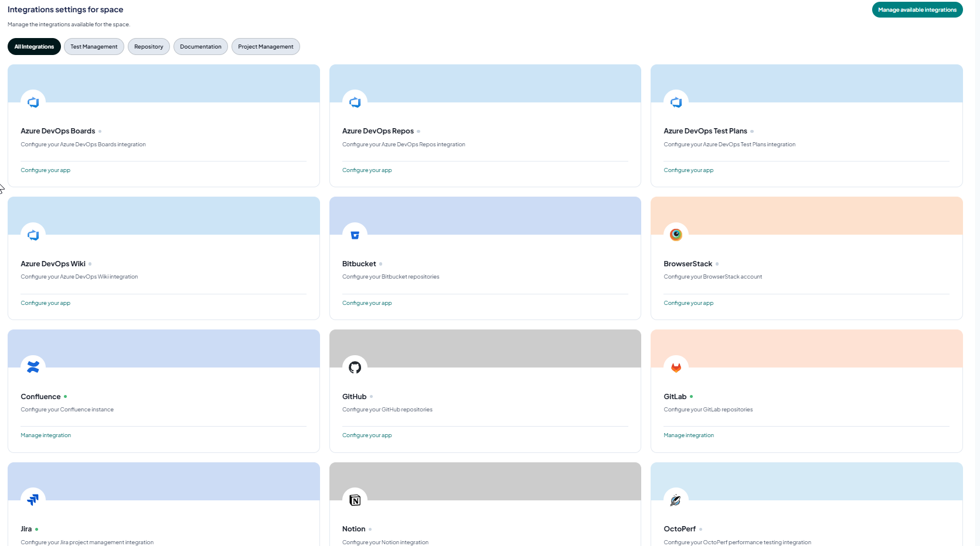
Task: Click the Bitbucket logo icon
Action: click(x=355, y=235)
